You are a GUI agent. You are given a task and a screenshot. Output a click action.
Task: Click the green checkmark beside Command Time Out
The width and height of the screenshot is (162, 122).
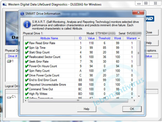(x=27, y=89)
